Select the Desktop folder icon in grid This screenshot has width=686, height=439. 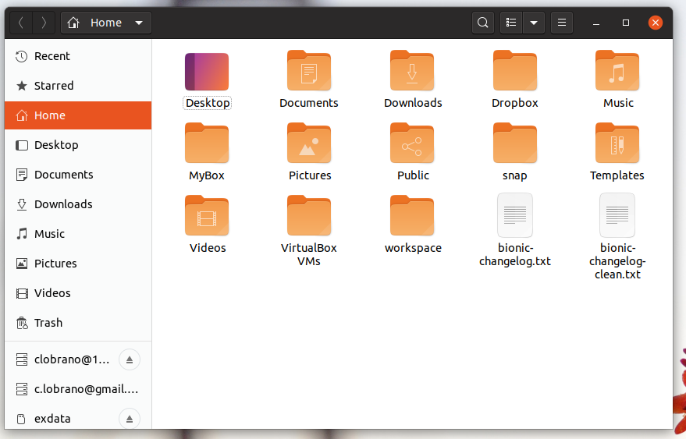tap(207, 72)
